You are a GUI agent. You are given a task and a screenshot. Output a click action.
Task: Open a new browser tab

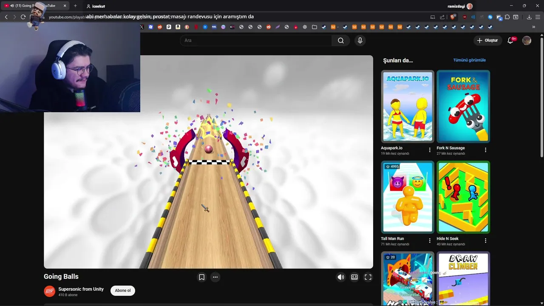75,6
